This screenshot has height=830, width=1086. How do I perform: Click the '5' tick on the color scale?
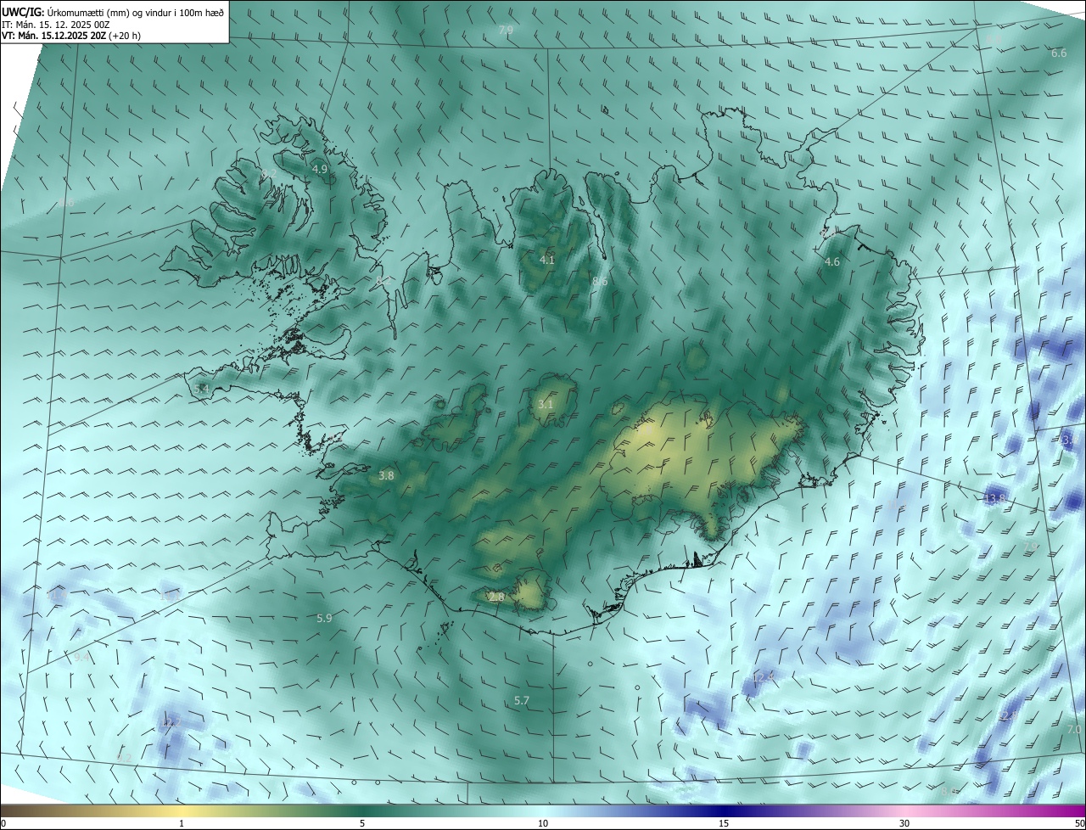(362, 824)
